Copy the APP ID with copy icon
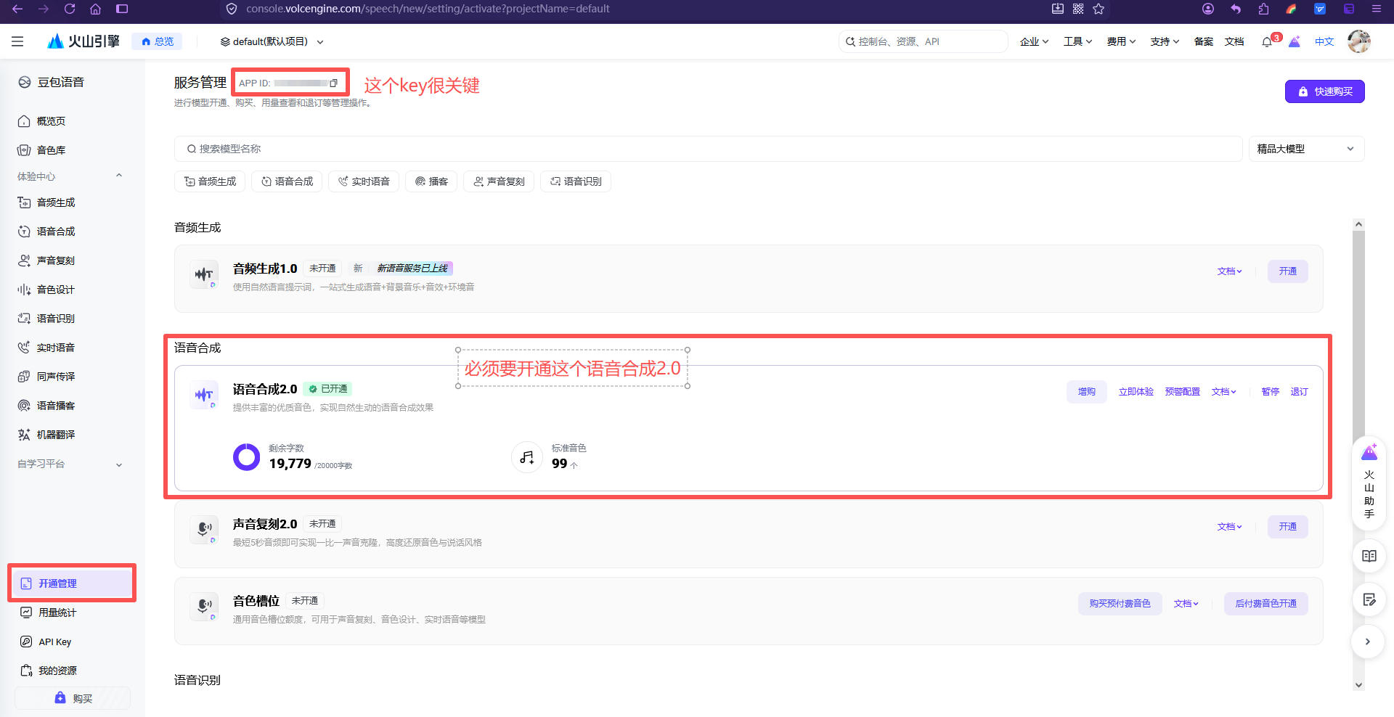1394x717 pixels. [x=333, y=83]
